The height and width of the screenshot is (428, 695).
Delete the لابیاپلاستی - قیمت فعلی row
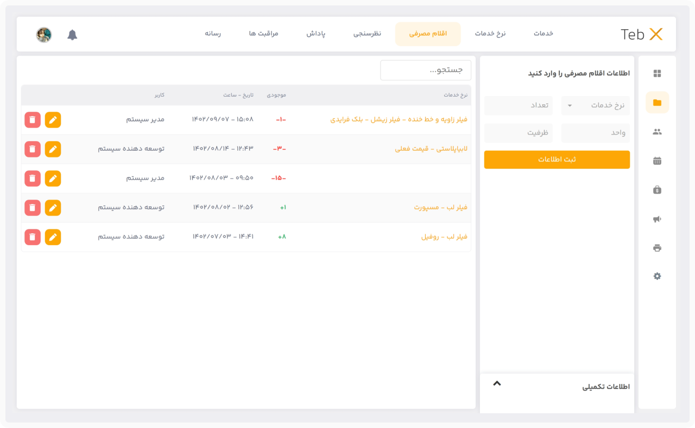(x=33, y=149)
